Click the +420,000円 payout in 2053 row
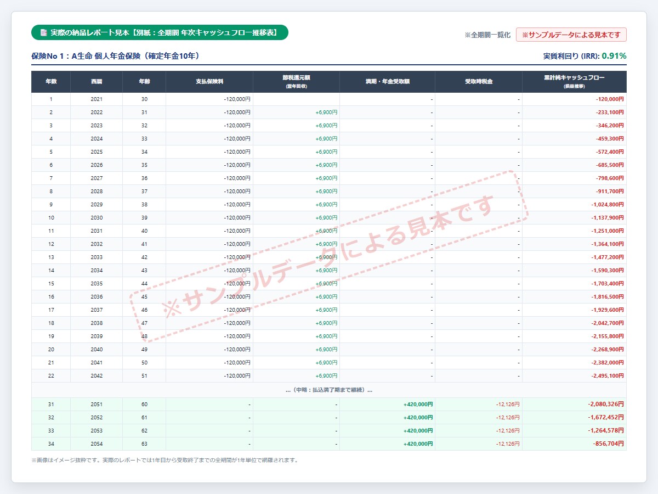This screenshot has width=658, height=494. tap(418, 431)
